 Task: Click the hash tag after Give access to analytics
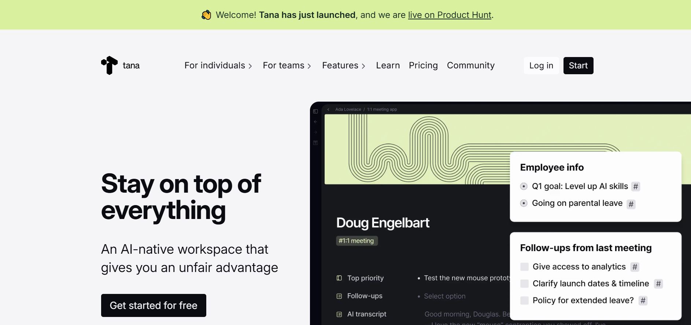tap(635, 267)
